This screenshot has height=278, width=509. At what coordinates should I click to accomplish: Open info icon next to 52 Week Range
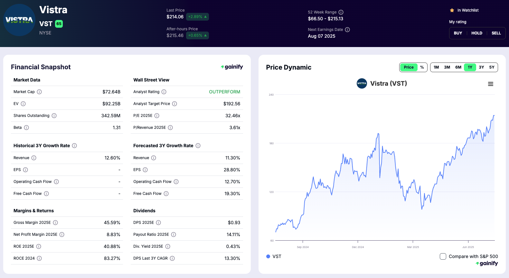(x=341, y=12)
